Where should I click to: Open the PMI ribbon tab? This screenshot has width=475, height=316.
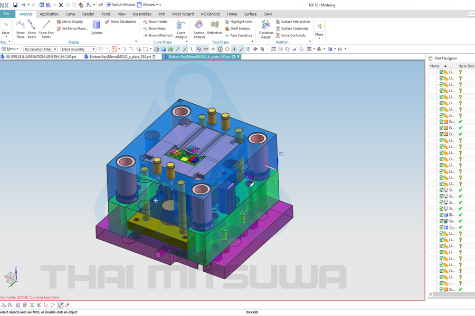click(162, 14)
